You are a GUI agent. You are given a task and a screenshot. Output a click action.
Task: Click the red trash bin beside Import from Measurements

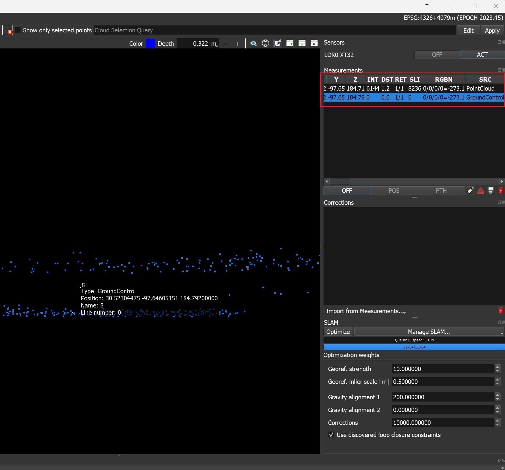tap(501, 311)
